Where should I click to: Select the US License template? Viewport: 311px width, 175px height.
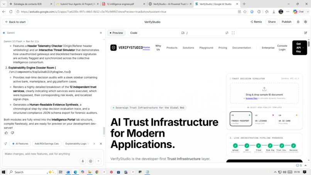[x=264, y=119]
